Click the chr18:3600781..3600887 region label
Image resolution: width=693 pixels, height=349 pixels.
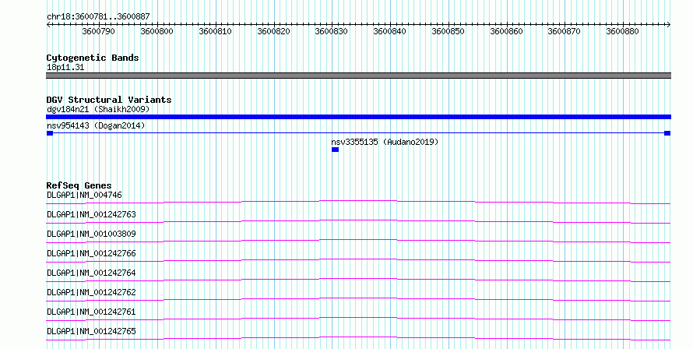pyautogui.click(x=98, y=16)
